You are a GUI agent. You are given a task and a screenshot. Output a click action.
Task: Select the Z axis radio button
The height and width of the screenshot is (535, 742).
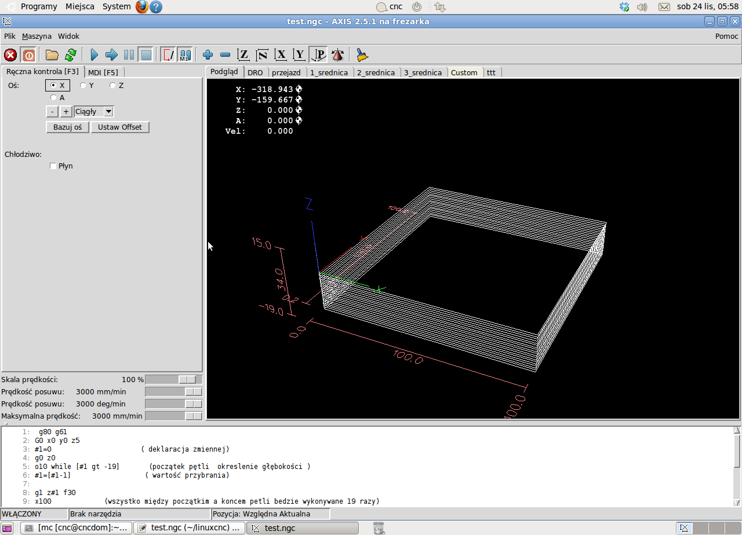click(117, 85)
